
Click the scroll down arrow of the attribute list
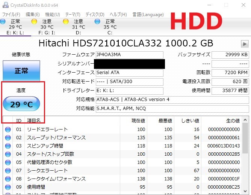pyautogui.click(x=245, y=191)
